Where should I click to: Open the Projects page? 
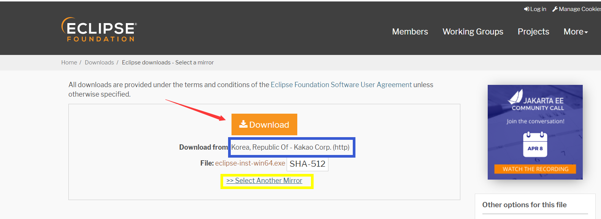pos(533,32)
